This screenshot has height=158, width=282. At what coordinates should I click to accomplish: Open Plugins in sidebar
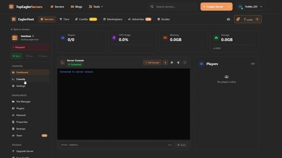coord(30,108)
